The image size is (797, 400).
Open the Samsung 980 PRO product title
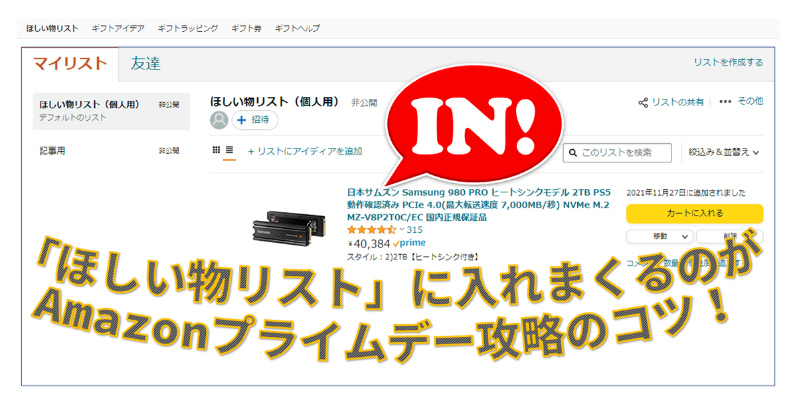point(478,205)
